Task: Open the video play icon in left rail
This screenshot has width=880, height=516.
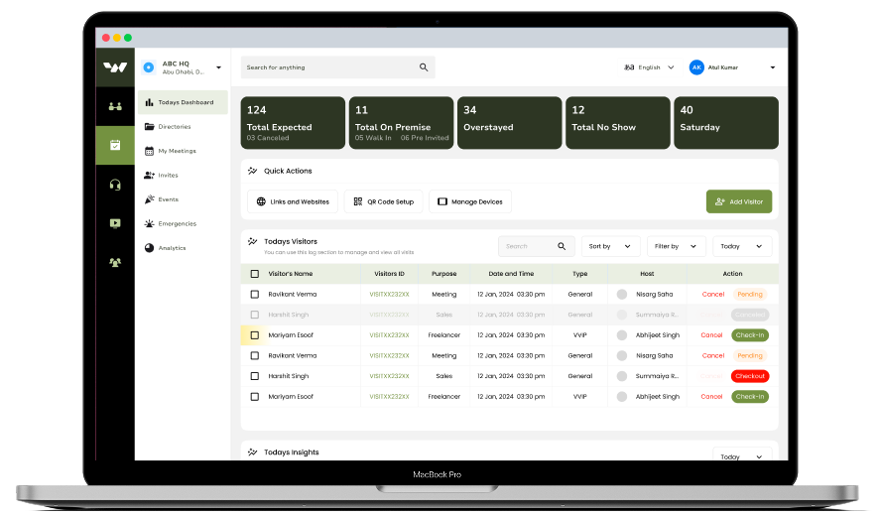Action: coord(115,223)
